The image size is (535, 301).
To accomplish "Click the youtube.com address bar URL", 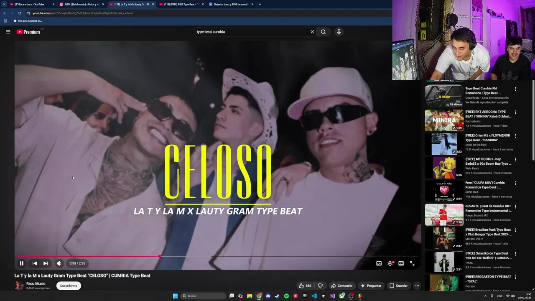I will tap(83, 13).
